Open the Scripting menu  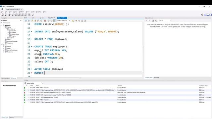point(39,12)
